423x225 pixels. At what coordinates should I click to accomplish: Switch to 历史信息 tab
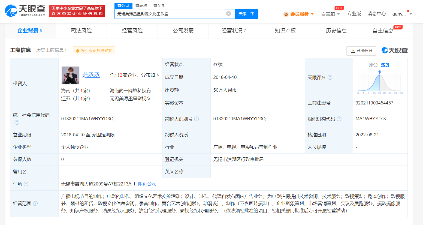pos(336,31)
